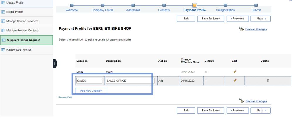Screen dimensions: 292x122
Task: Click the orange Payment Profile step marker
Action: [x=195, y=5]
